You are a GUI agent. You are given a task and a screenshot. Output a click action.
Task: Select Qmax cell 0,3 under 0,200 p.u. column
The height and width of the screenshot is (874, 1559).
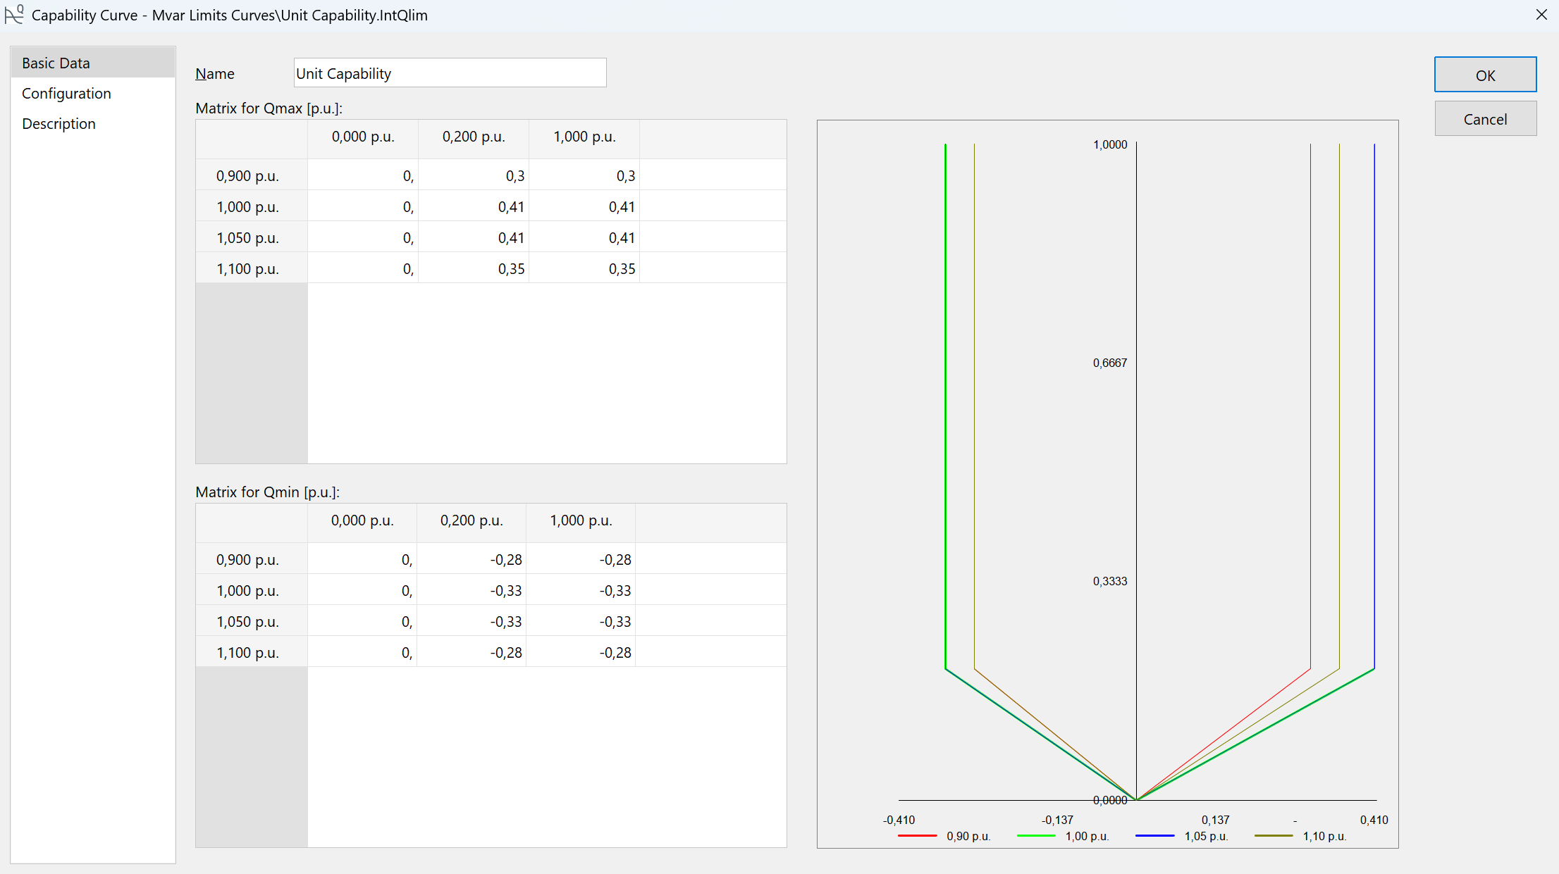474,175
